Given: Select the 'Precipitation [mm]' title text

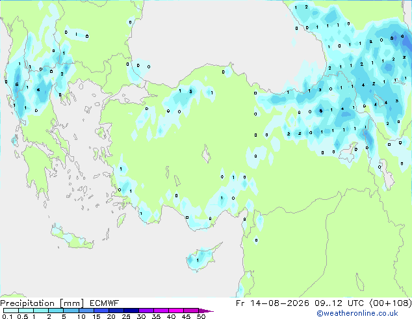Looking at the screenshot, I should tap(42, 303).
